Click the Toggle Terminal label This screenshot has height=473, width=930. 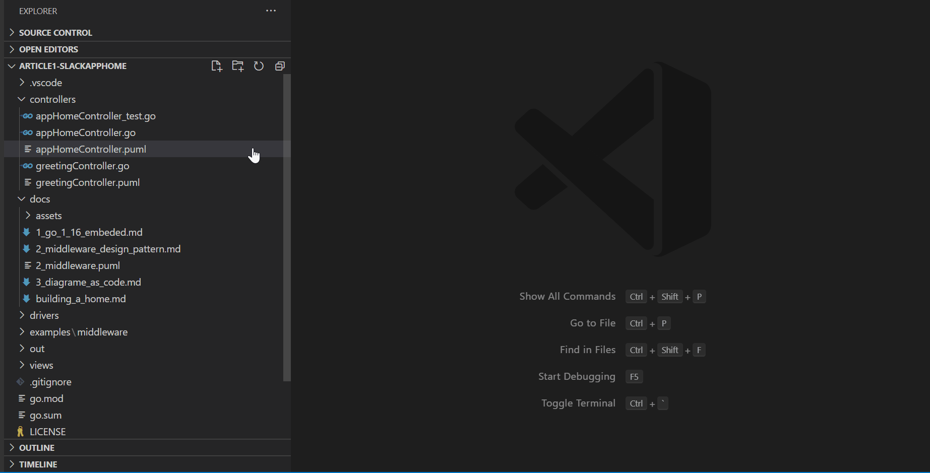tap(578, 403)
